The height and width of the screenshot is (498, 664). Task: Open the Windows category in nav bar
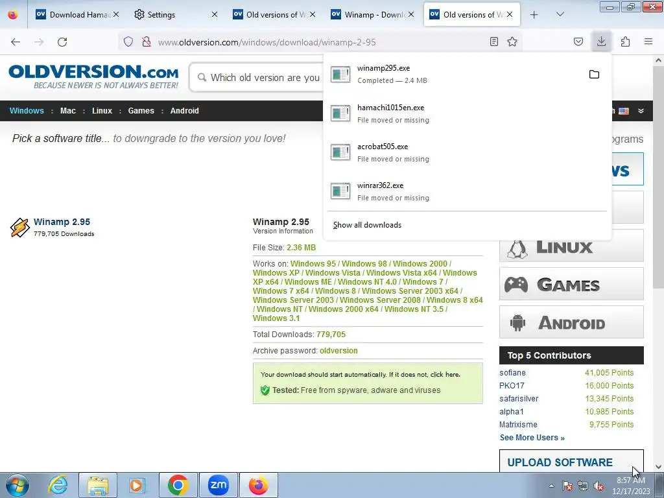pos(27,111)
